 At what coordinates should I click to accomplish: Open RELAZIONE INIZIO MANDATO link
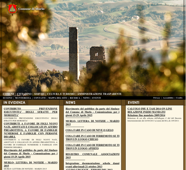click(x=146, y=112)
